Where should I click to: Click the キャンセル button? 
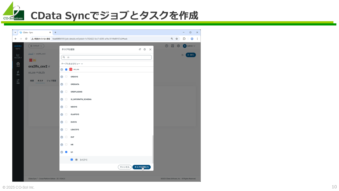[x=125, y=167]
